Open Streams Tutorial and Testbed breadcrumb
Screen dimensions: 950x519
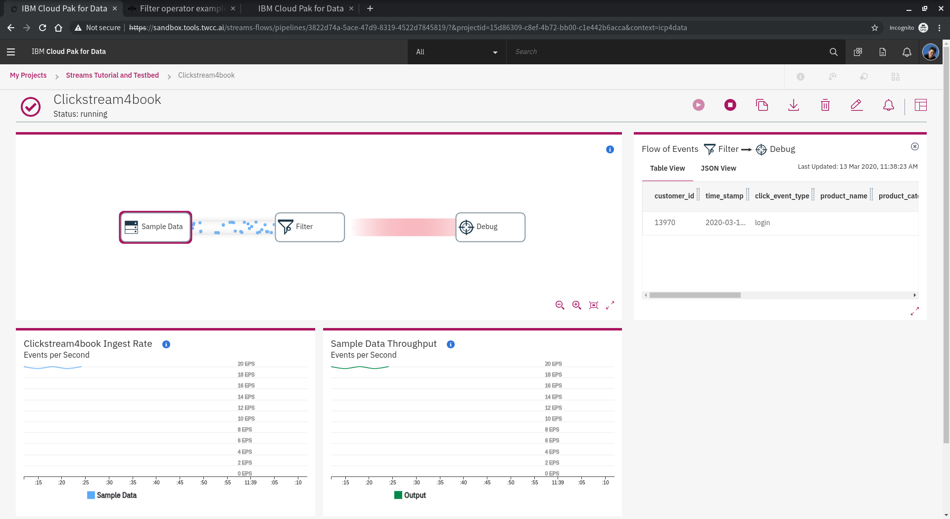[112, 75]
